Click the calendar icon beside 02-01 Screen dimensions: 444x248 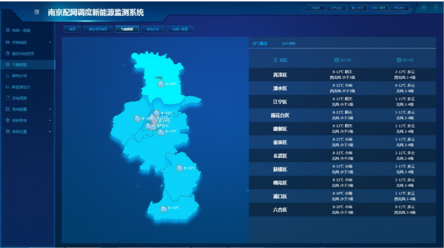336,60
